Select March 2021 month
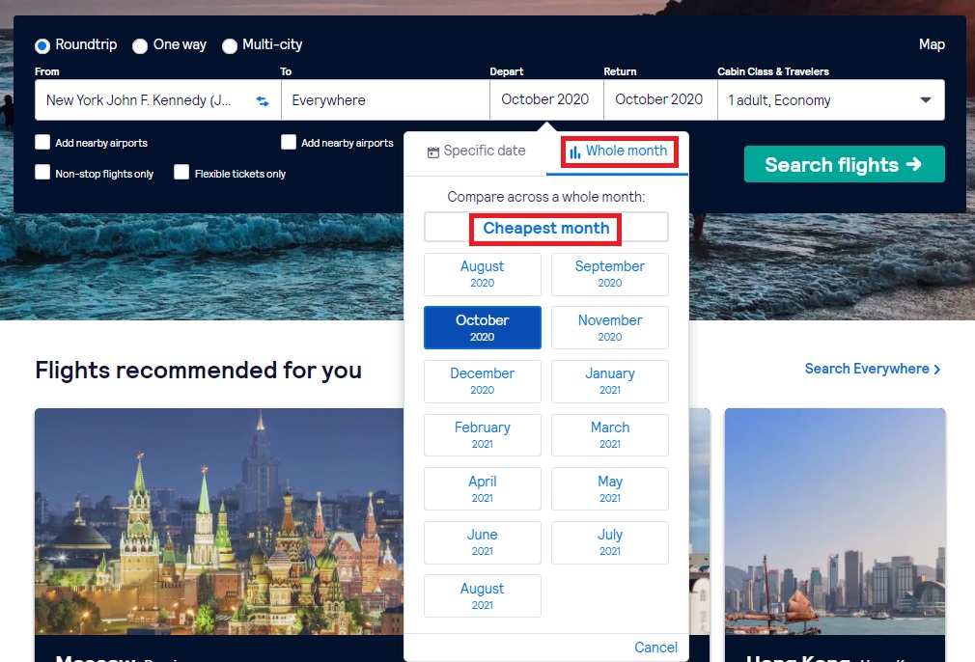 point(610,435)
